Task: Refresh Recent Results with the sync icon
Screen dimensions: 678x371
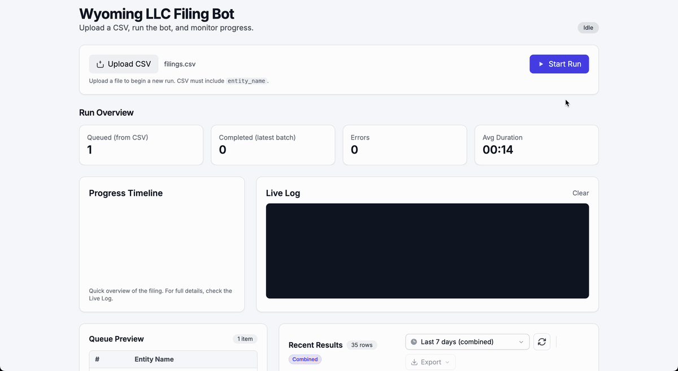Action: pos(541,342)
